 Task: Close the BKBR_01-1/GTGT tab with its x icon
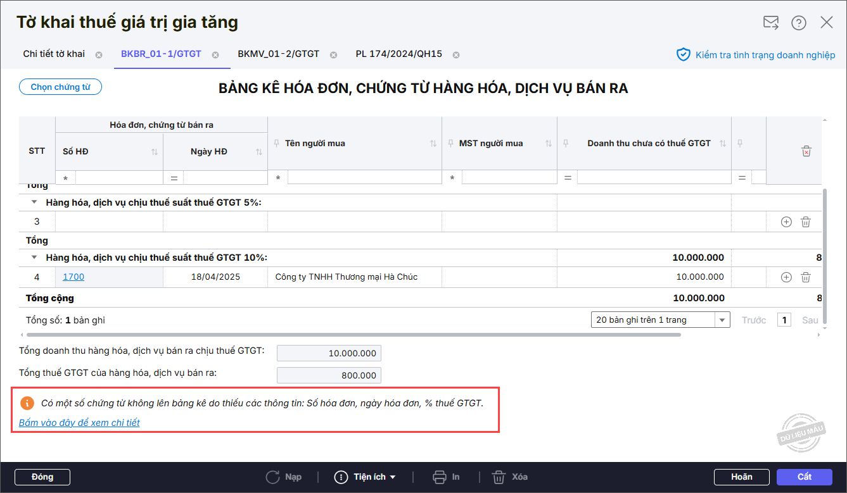pyautogui.click(x=215, y=55)
